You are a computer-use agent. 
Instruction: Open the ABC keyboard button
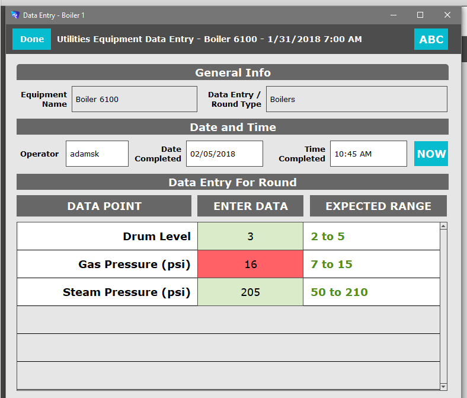coord(431,39)
